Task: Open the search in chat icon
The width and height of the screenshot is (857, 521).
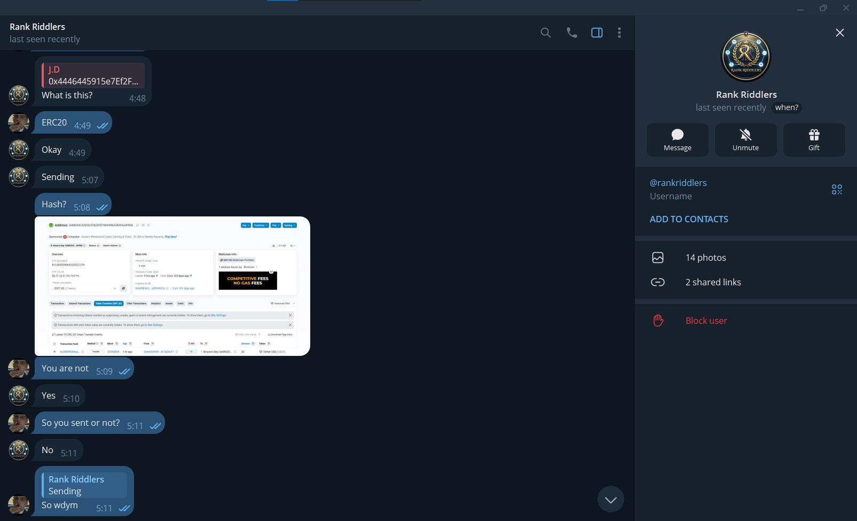Action: click(x=545, y=33)
